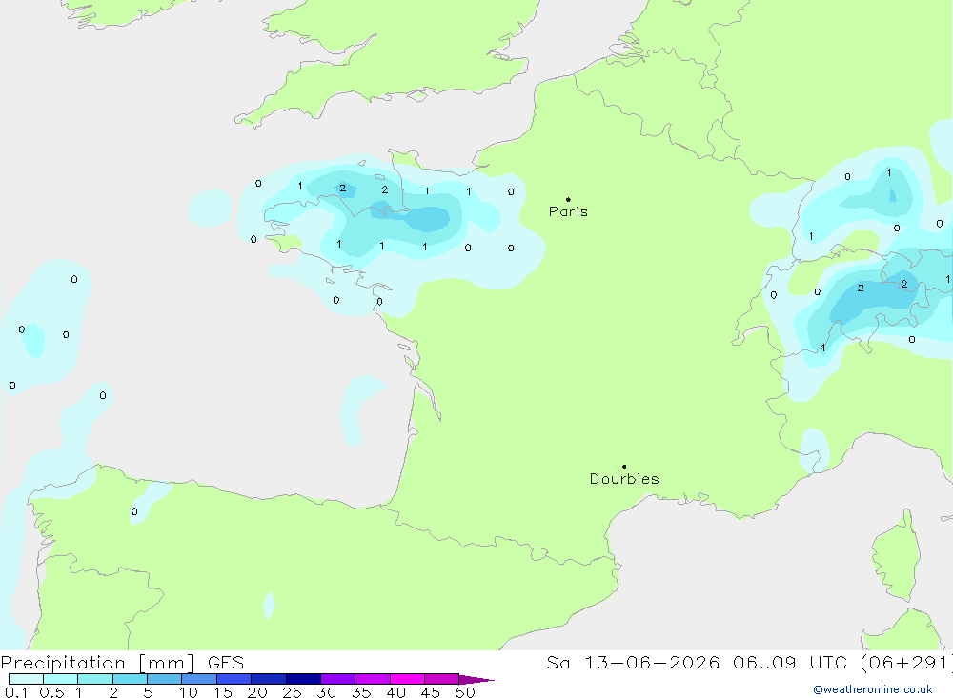Pick the 15–20 mm legend color swatch
Screen dimensions: 953x698
(234, 679)
